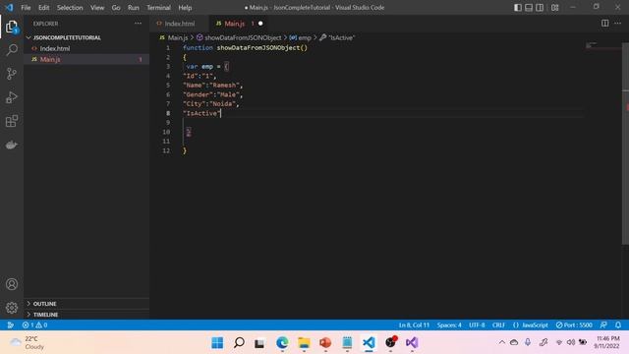Click the remote window status bar icon
The height and width of the screenshot is (354, 629).
[11, 325]
